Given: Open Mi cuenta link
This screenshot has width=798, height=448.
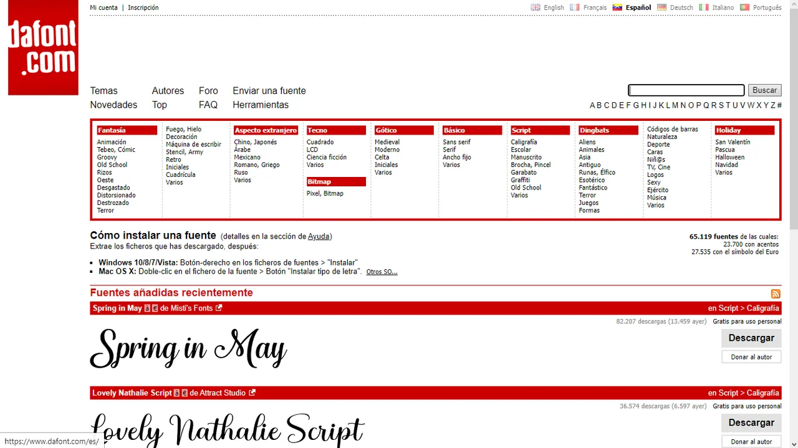Looking at the screenshot, I should tap(103, 7).
